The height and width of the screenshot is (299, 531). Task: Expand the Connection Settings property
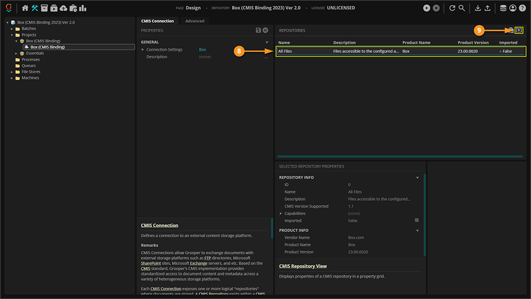tap(142, 50)
